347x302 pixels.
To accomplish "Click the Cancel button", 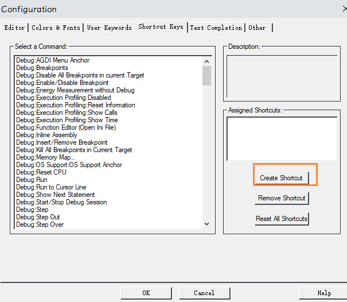I will [x=204, y=293].
